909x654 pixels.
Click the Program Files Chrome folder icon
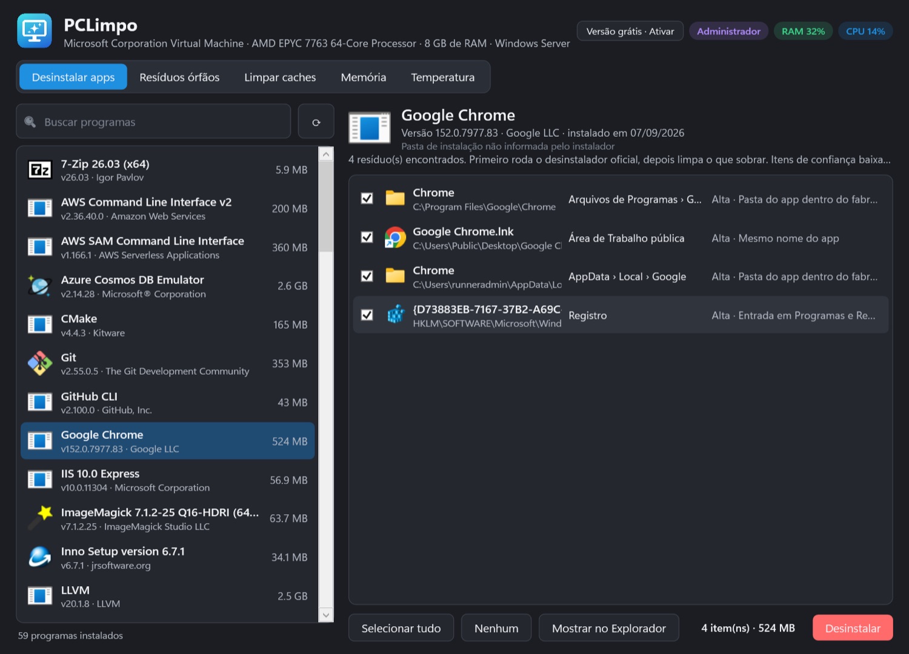[x=395, y=199]
